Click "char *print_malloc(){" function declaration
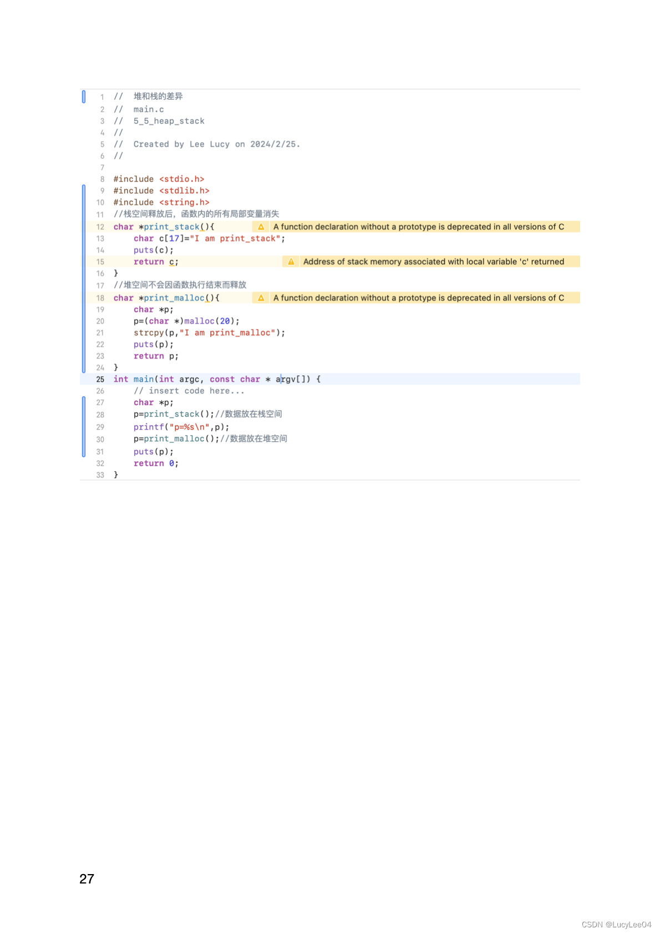Viewport: 660px width, 934px height. tap(166, 298)
